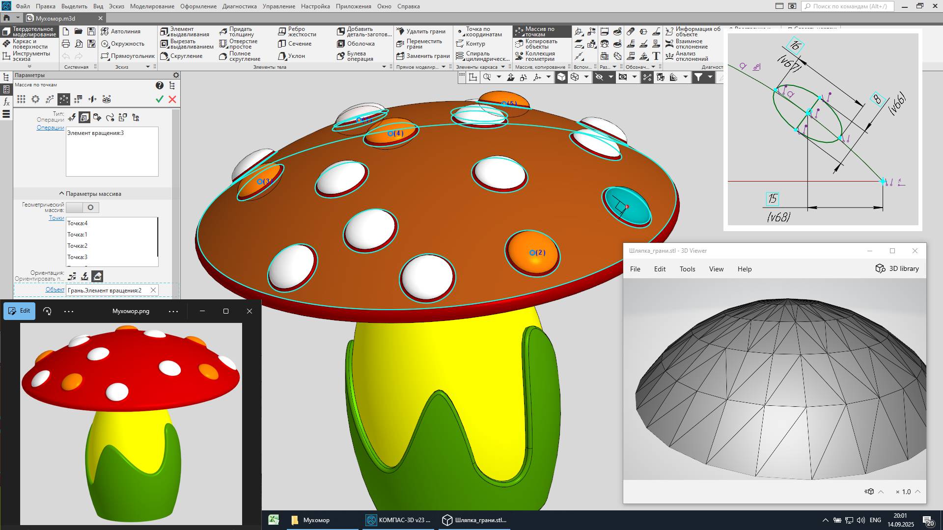Select the Extrude element (Элемент выдавливания) tool
943x530 pixels.
coord(184,31)
